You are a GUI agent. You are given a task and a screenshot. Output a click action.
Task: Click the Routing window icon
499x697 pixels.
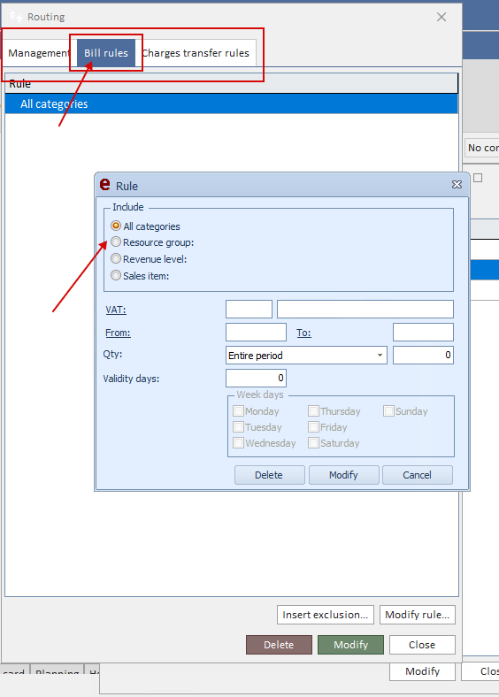16,17
